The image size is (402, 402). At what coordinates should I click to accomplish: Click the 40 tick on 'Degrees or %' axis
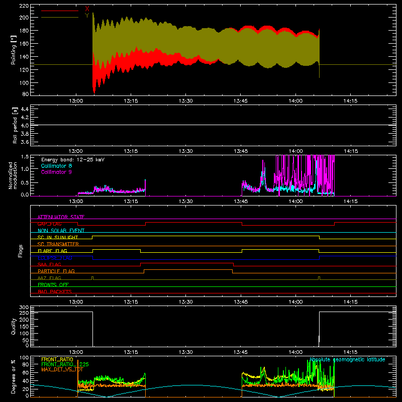pyautogui.click(x=26, y=381)
